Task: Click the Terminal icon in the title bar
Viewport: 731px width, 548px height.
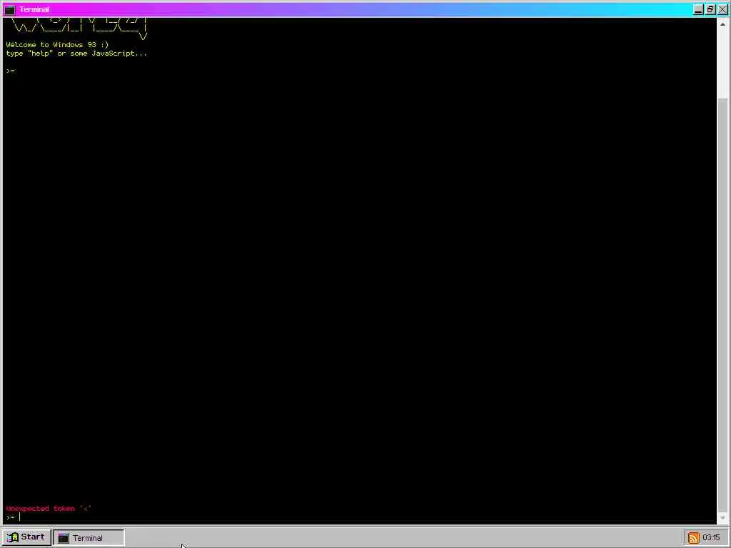Action: pyautogui.click(x=10, y=9)
